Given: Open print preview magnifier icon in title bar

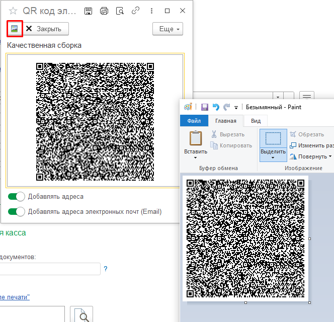Looking at the screenshot, I should (x=120, y=11).
